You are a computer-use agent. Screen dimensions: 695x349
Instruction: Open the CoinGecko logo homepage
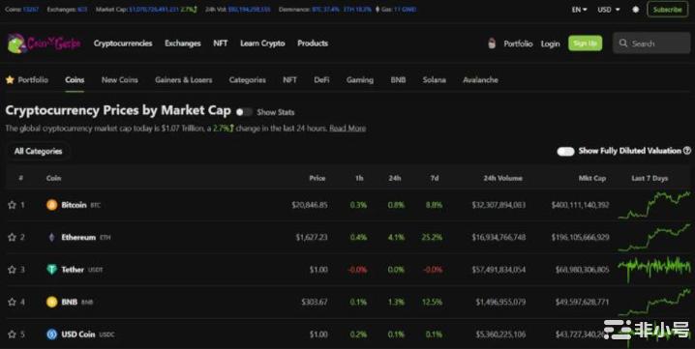coord(44,44)
